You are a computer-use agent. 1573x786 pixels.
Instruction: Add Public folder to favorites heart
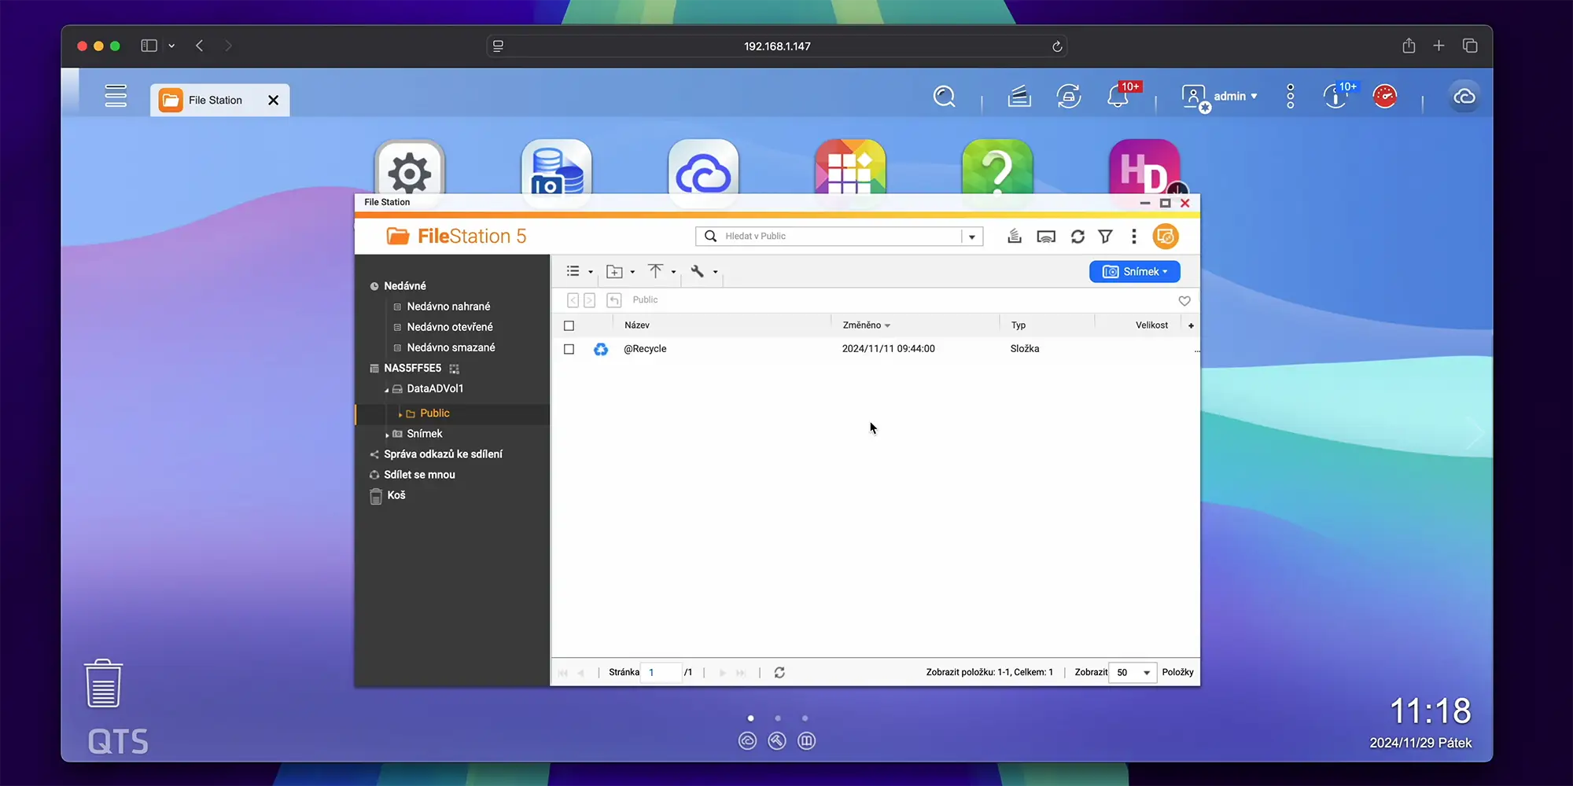point(1184,301)
